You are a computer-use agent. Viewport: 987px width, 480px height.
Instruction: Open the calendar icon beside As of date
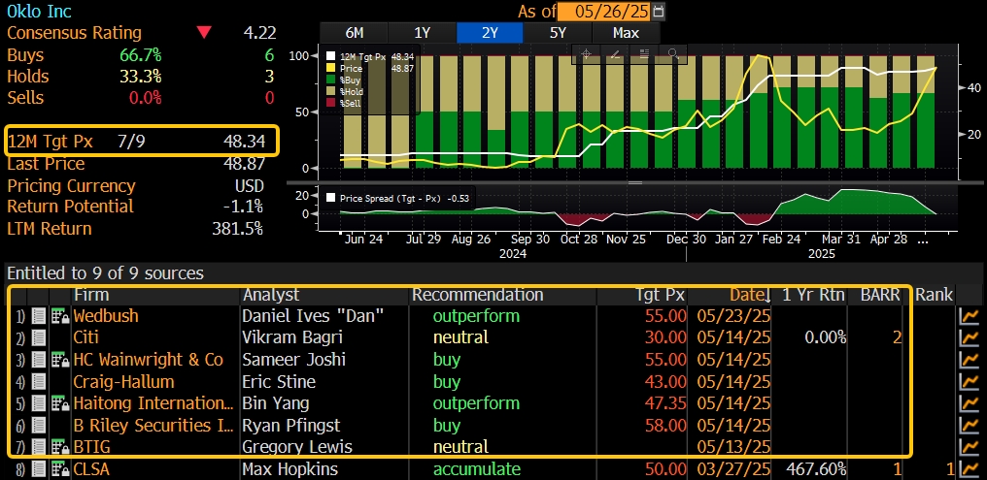[x=660, y=12]
